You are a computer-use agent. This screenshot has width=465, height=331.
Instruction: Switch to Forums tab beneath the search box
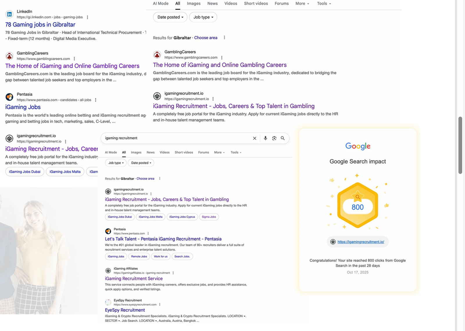coord(203,152)
